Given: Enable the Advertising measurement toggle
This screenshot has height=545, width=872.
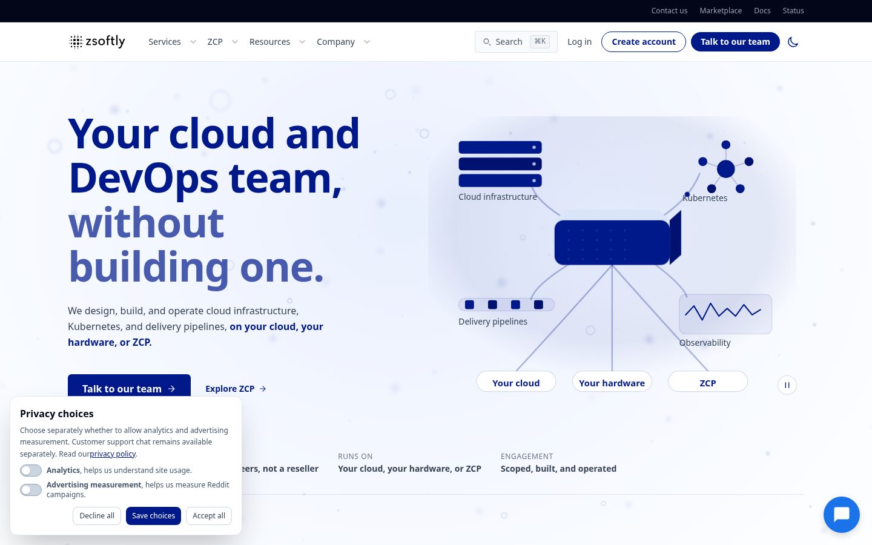Looking at the screenshot, I should click(x=31, y=490).
